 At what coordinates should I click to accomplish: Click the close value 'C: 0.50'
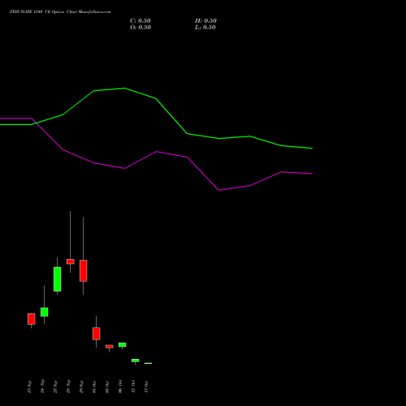[140, 21]
